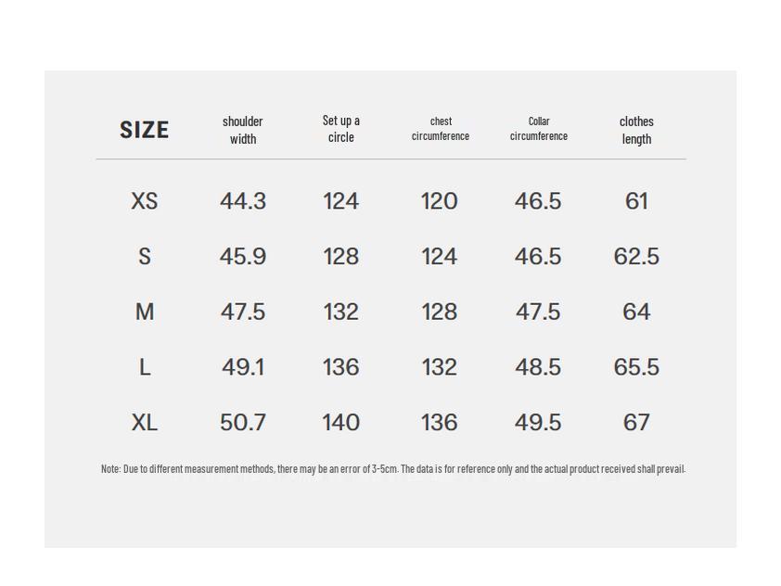Click the SIZE column header
Viewport: 781px width, 586px height.
[144, 130]
